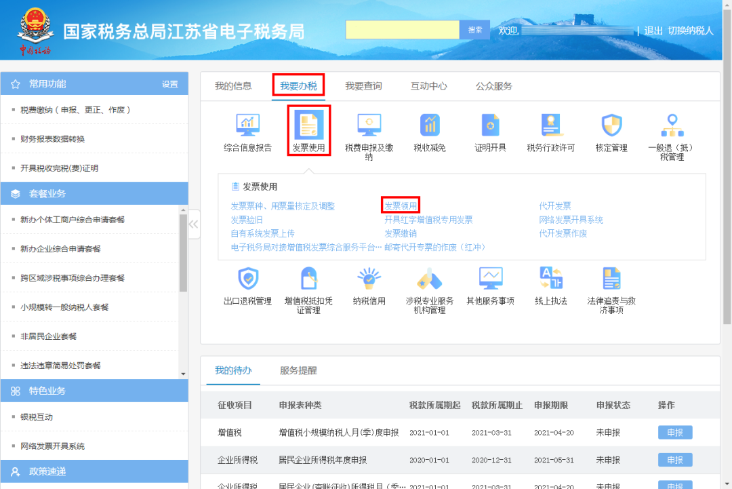Click the star icon beside 常用功能

point(16,84)
